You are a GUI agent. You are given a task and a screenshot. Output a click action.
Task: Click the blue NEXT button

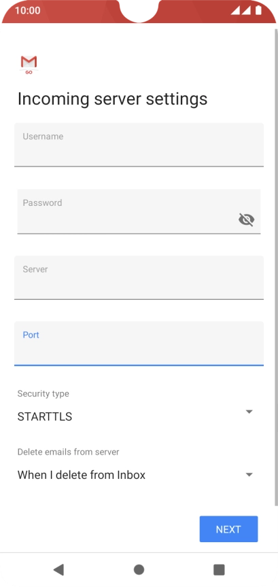point(228,529)
